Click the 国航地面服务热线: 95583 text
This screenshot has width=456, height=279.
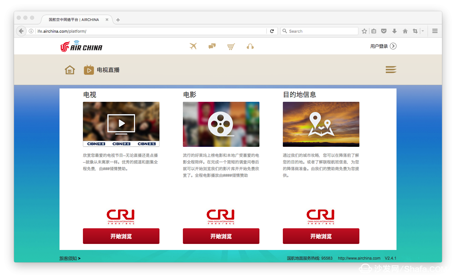point(310,258)
